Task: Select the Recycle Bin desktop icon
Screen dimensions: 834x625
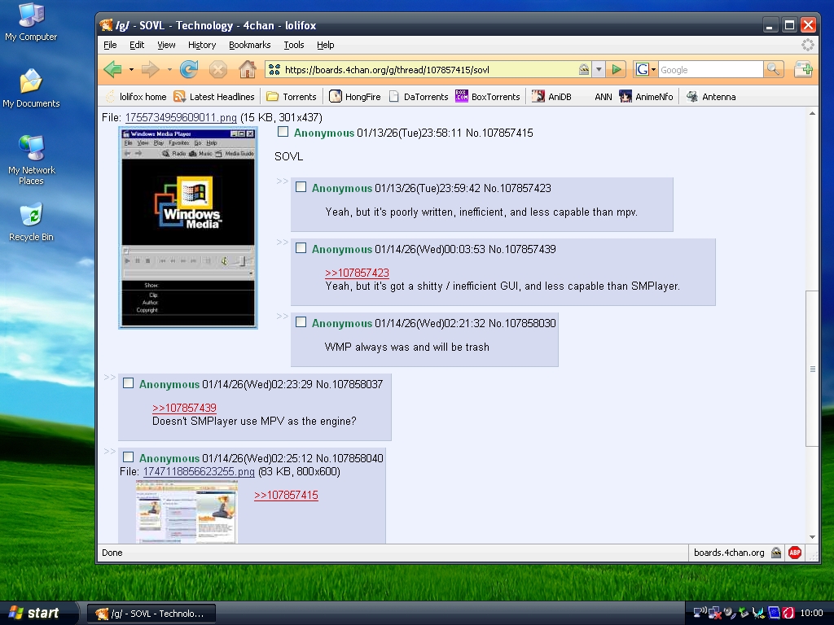Action: click(32, 222)
